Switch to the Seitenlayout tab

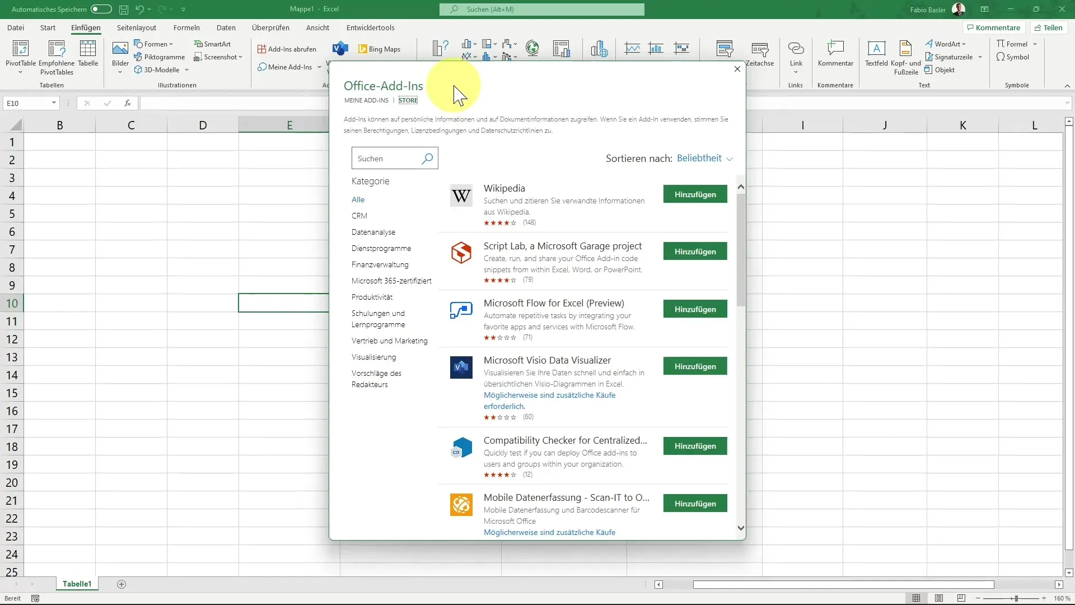point(137,27)
